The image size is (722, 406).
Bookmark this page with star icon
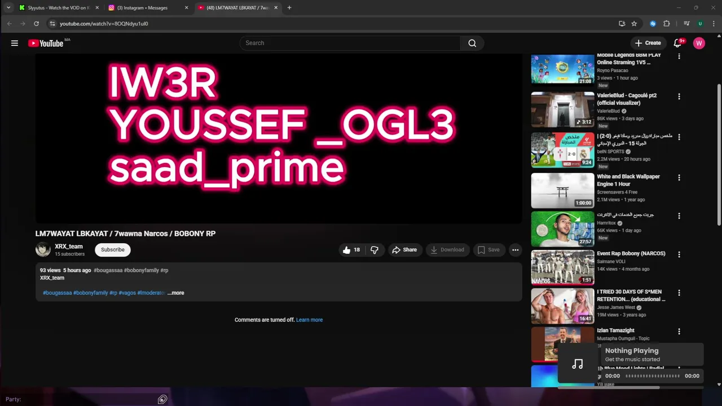(x=634, y=24)
